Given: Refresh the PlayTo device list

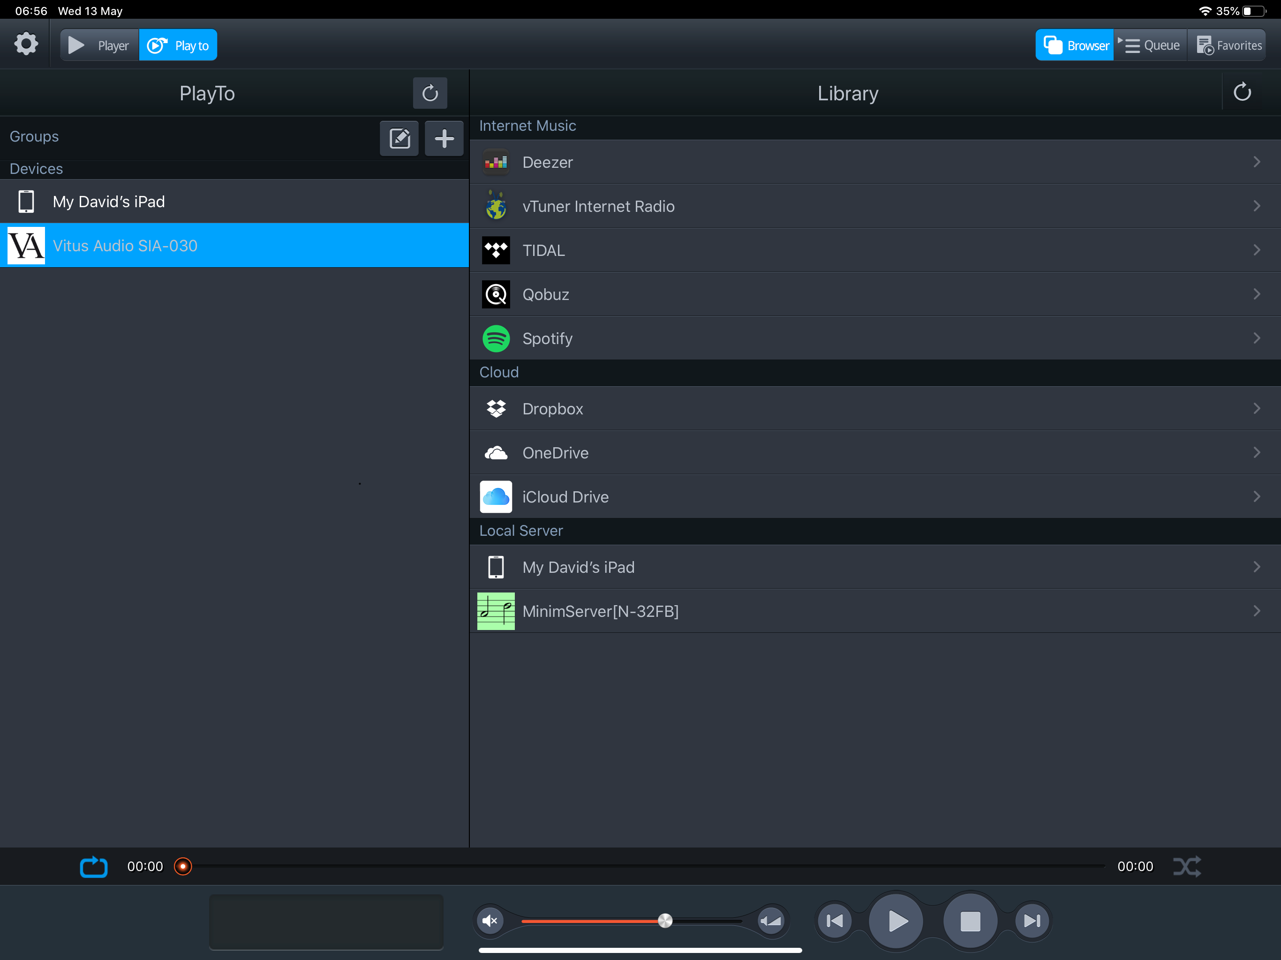Looking at the screenshot, I should (430, 93).
